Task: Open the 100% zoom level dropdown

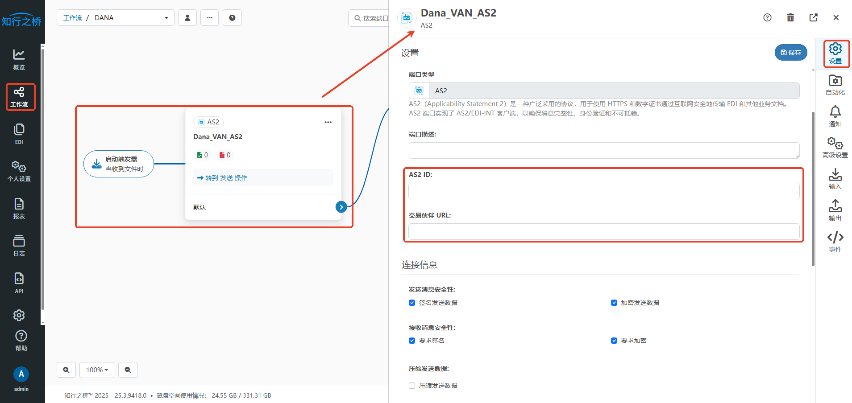Action: point(97,370)
